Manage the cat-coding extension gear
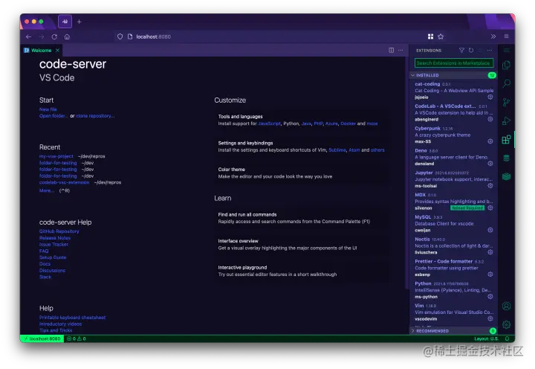 [490, 97]
